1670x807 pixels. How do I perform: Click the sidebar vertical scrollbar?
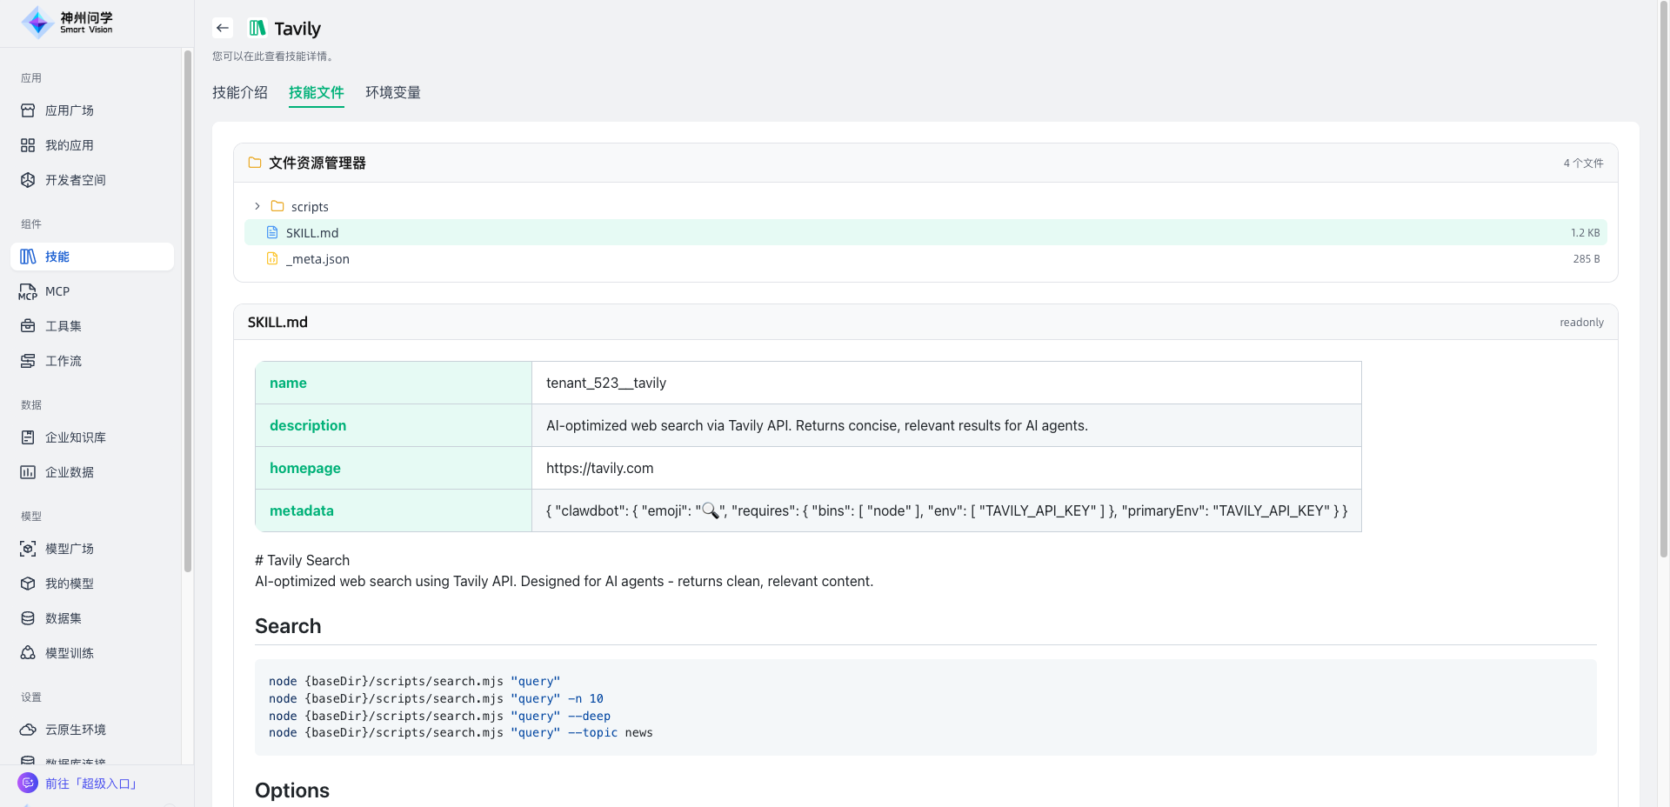(x=188, y=311)
